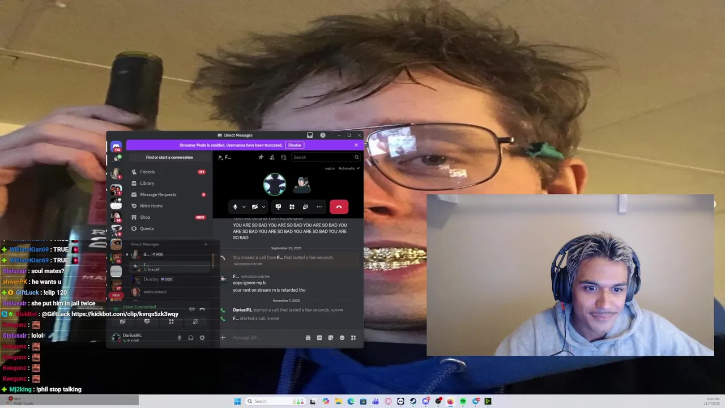Open Discord home Direct Messages icon
Viewport: 725px width, 408px height.
[116, 147]
